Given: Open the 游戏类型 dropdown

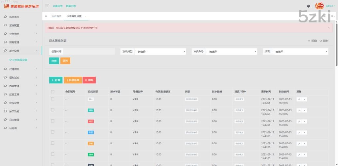Looking at the screenshot, I should (160, 52).
